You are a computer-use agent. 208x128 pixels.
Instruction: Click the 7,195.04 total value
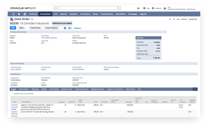point(157,58)
